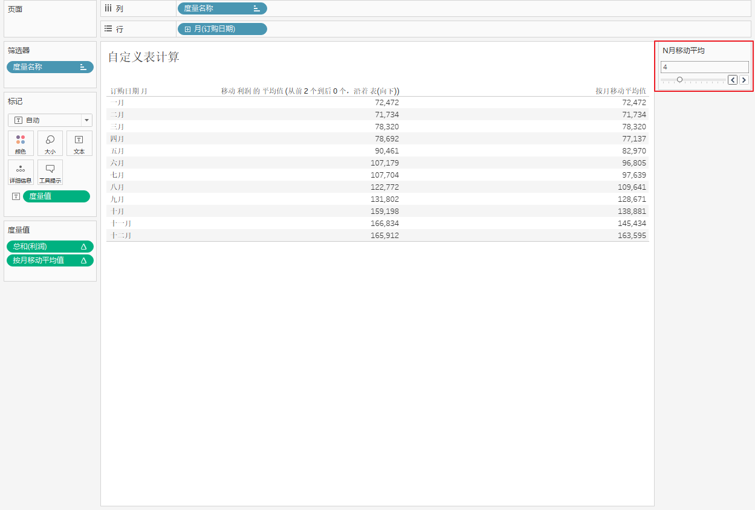
Task: Click the 标记 card heading
Action: coord(15,102)
